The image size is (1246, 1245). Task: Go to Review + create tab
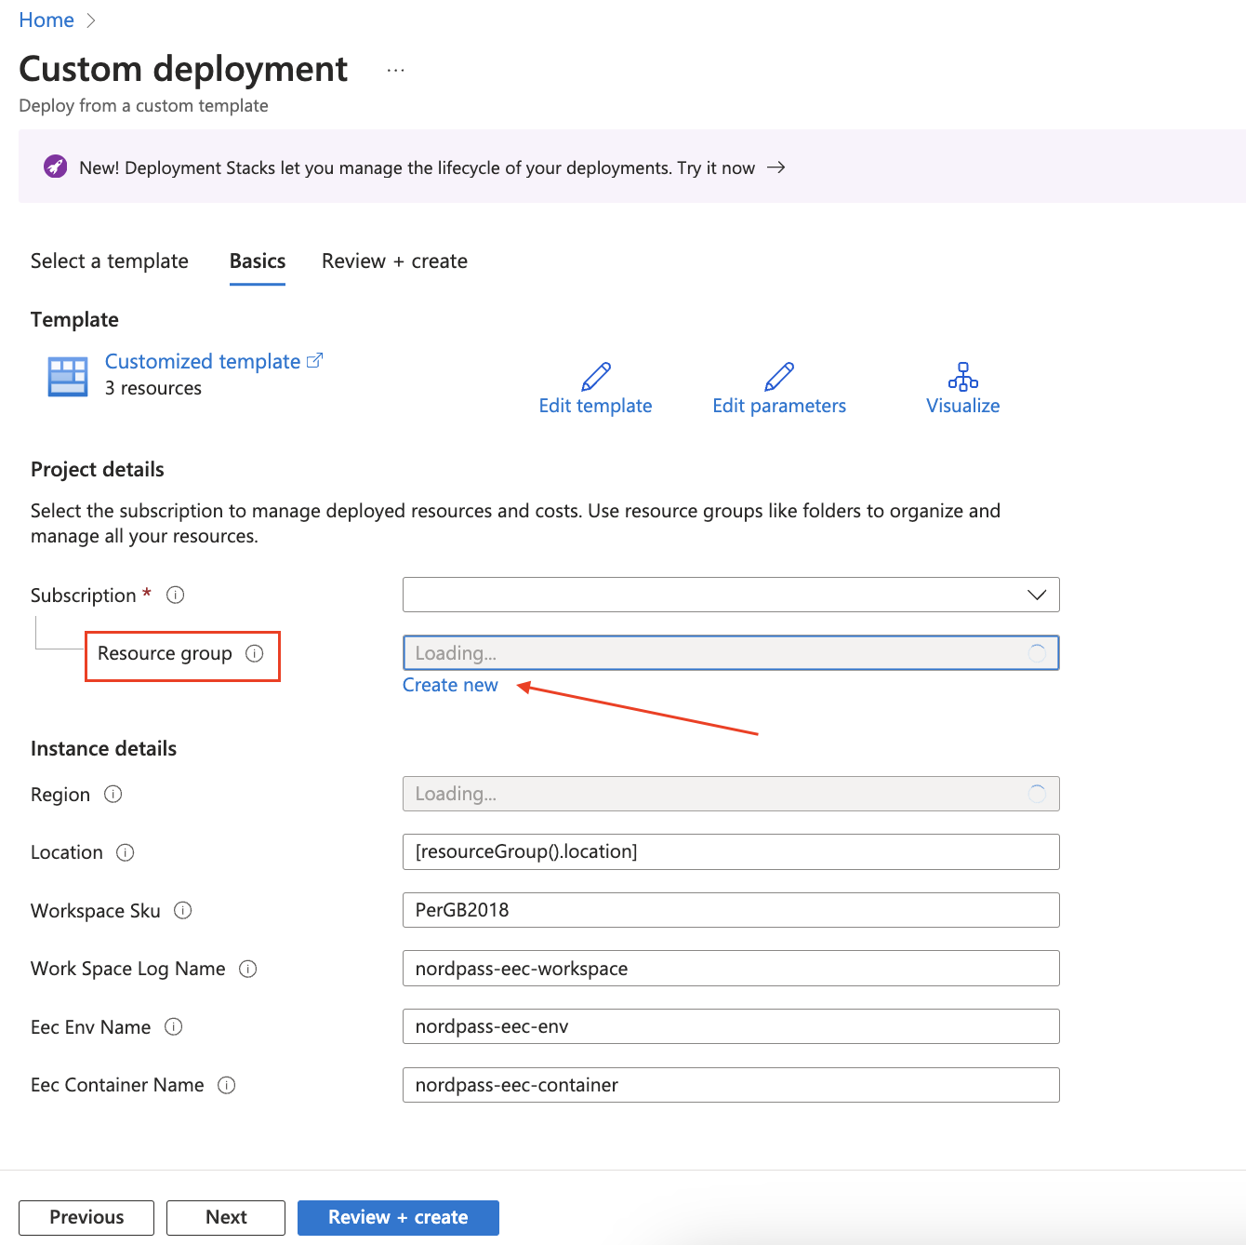coord(394,261)
